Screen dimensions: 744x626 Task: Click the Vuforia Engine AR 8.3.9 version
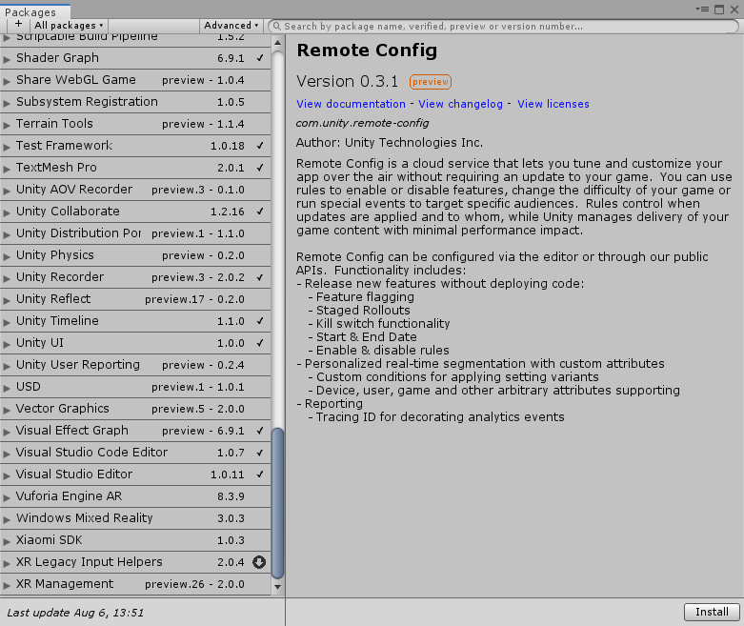point(231,496)
